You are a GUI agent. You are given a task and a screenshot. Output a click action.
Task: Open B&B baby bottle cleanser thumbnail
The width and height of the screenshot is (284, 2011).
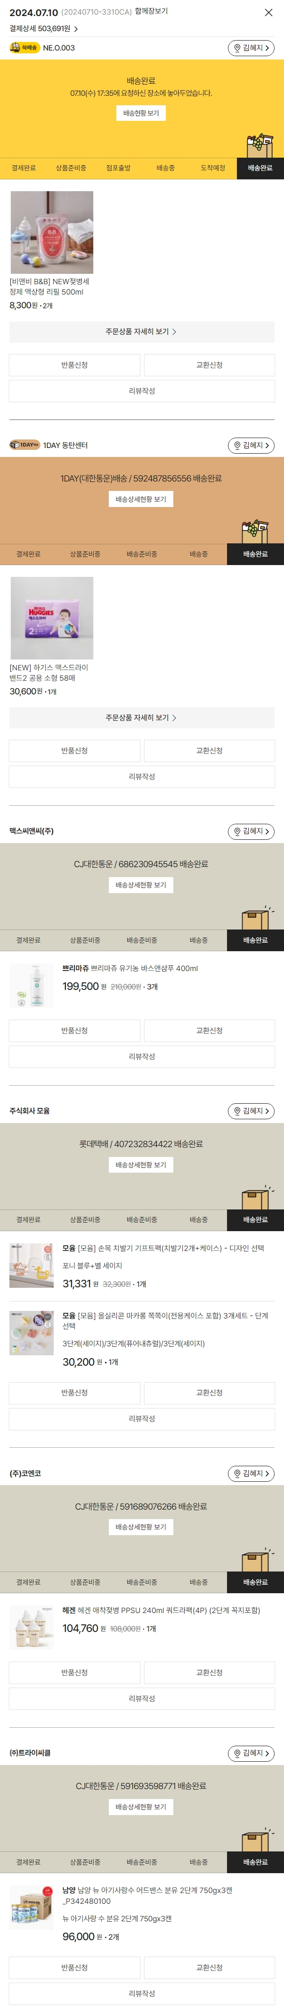click(51, 232)
